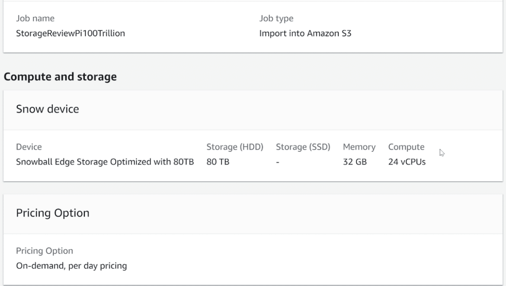Select the 24 vCPUs compute value
The width and height of the screenshot is (506, 286).
pyautogui.click(x=407, y=162)
